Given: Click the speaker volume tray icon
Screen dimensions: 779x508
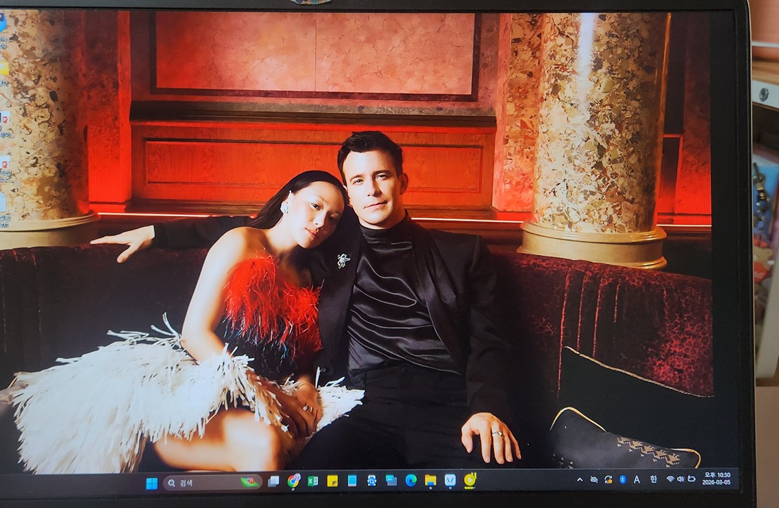Looking at the screenshot, I should (680, 479).
